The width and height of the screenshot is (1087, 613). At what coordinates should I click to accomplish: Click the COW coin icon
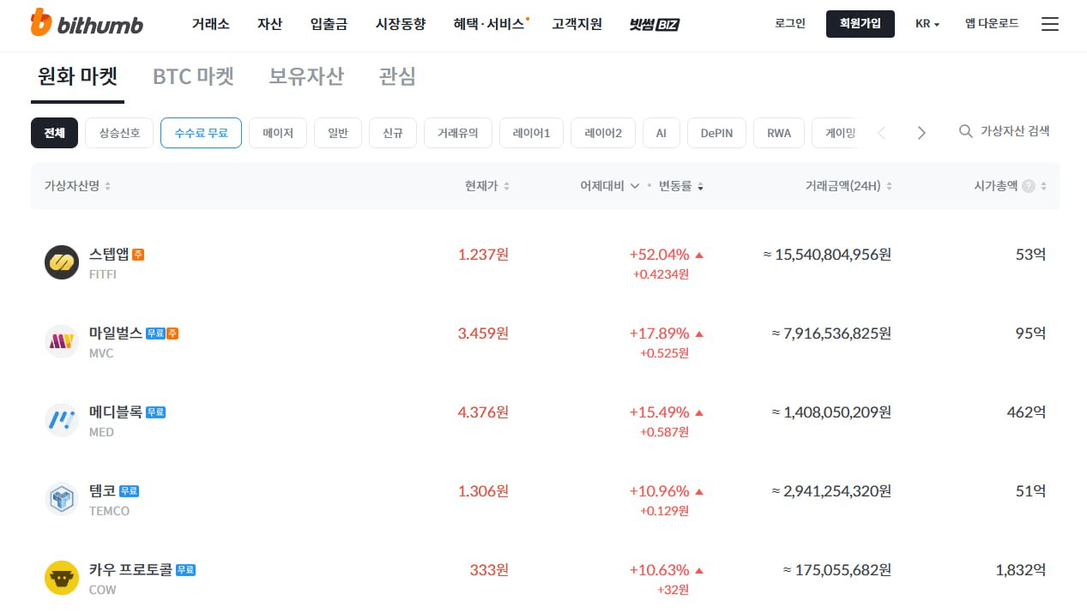[62, 578]
